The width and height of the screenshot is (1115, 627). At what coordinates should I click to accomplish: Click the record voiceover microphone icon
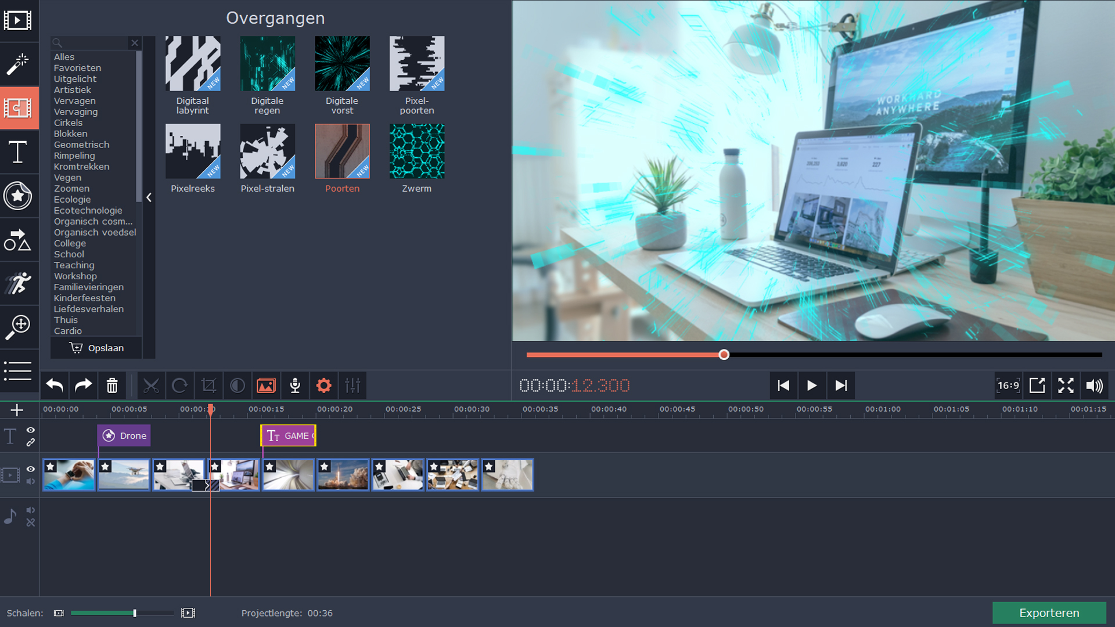295,385
